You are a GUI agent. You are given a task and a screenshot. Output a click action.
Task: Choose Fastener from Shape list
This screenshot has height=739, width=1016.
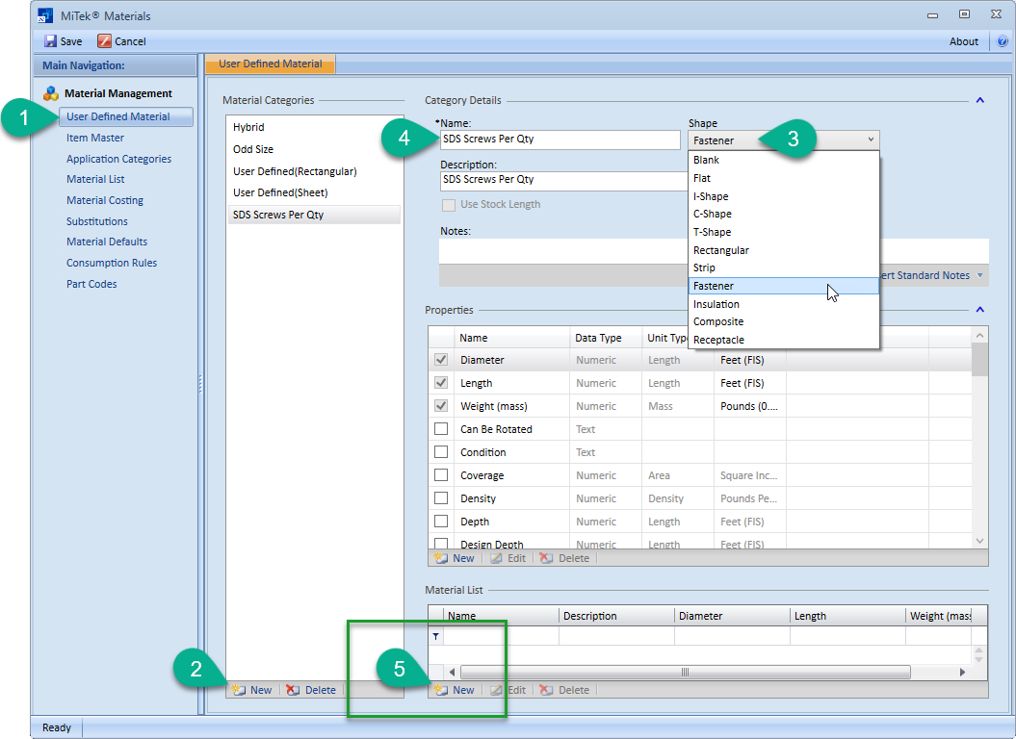click(x=783, y=286)
